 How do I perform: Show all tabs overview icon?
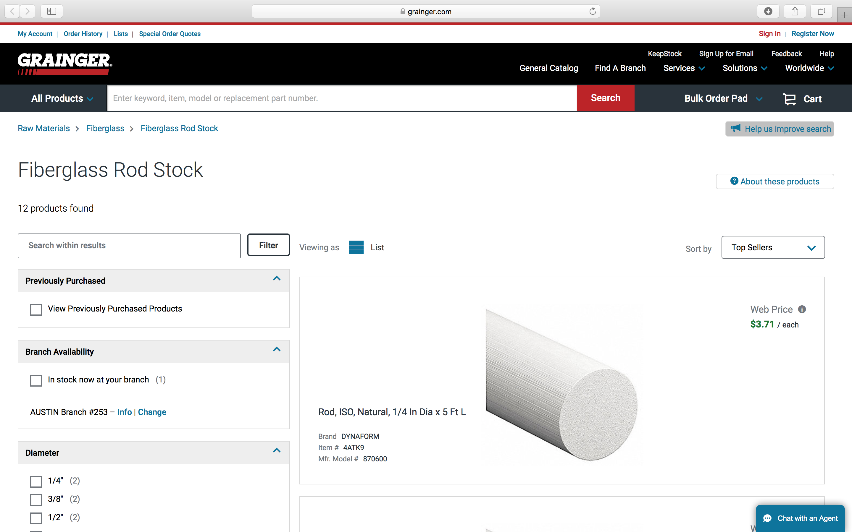tap(821, 11)
